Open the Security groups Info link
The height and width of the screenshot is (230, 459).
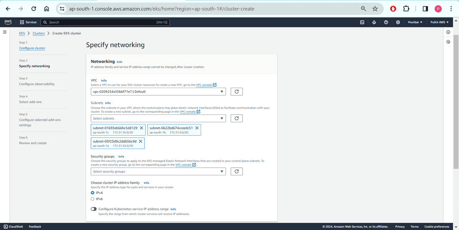[121, 157]
